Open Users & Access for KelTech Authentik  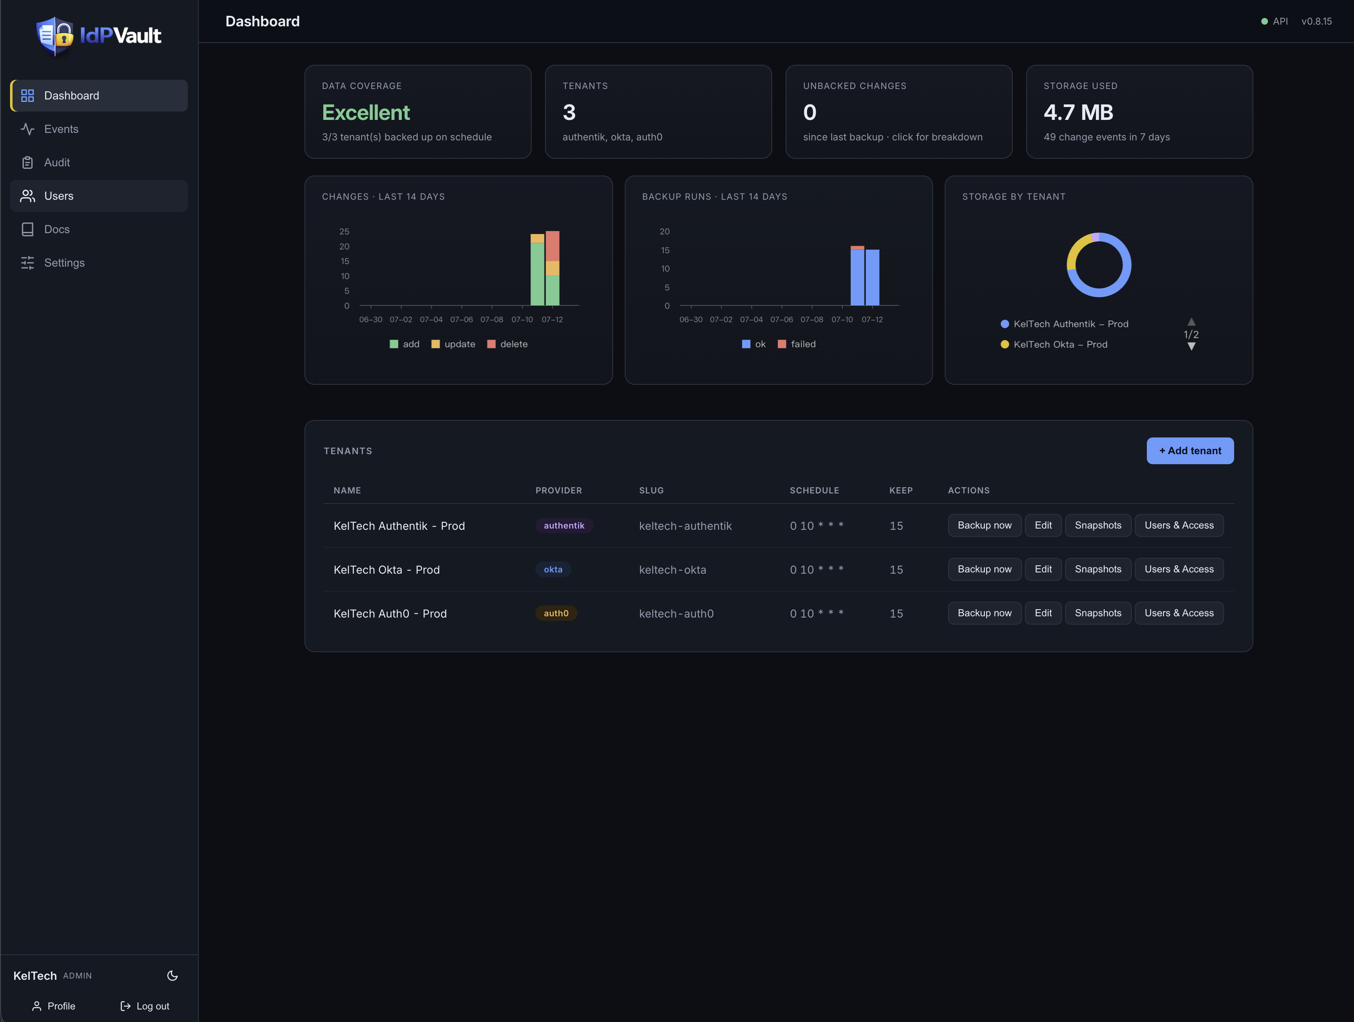point(1179,525)
